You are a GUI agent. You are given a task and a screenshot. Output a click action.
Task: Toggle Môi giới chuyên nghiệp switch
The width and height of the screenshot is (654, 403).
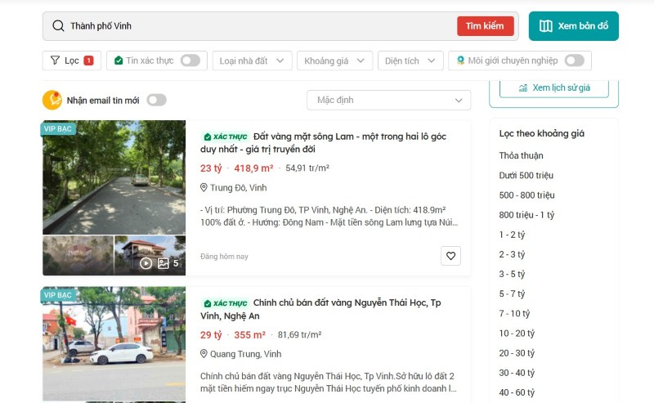coord(575,60)
